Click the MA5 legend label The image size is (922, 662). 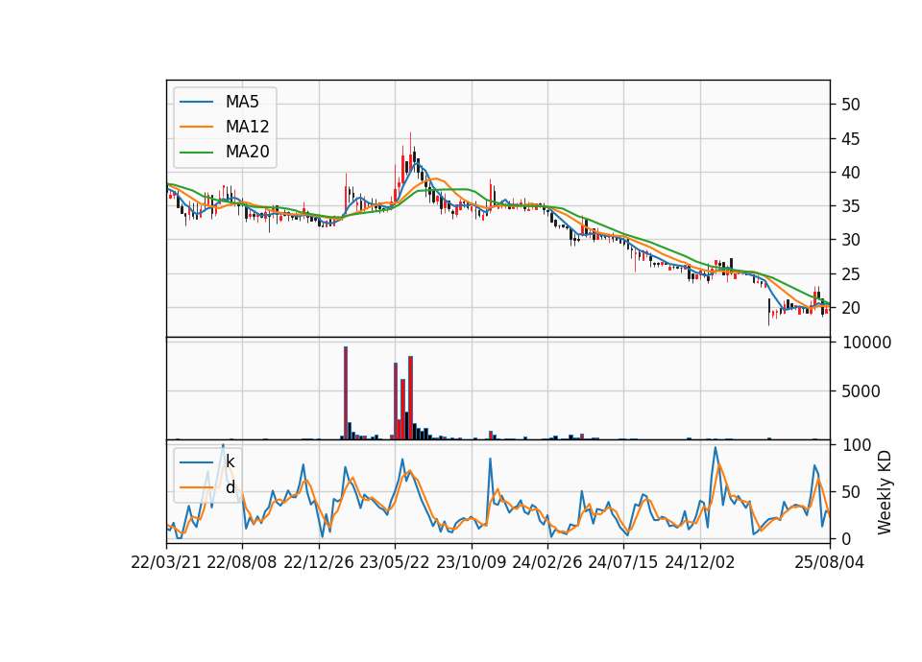[x=242, y=102]
